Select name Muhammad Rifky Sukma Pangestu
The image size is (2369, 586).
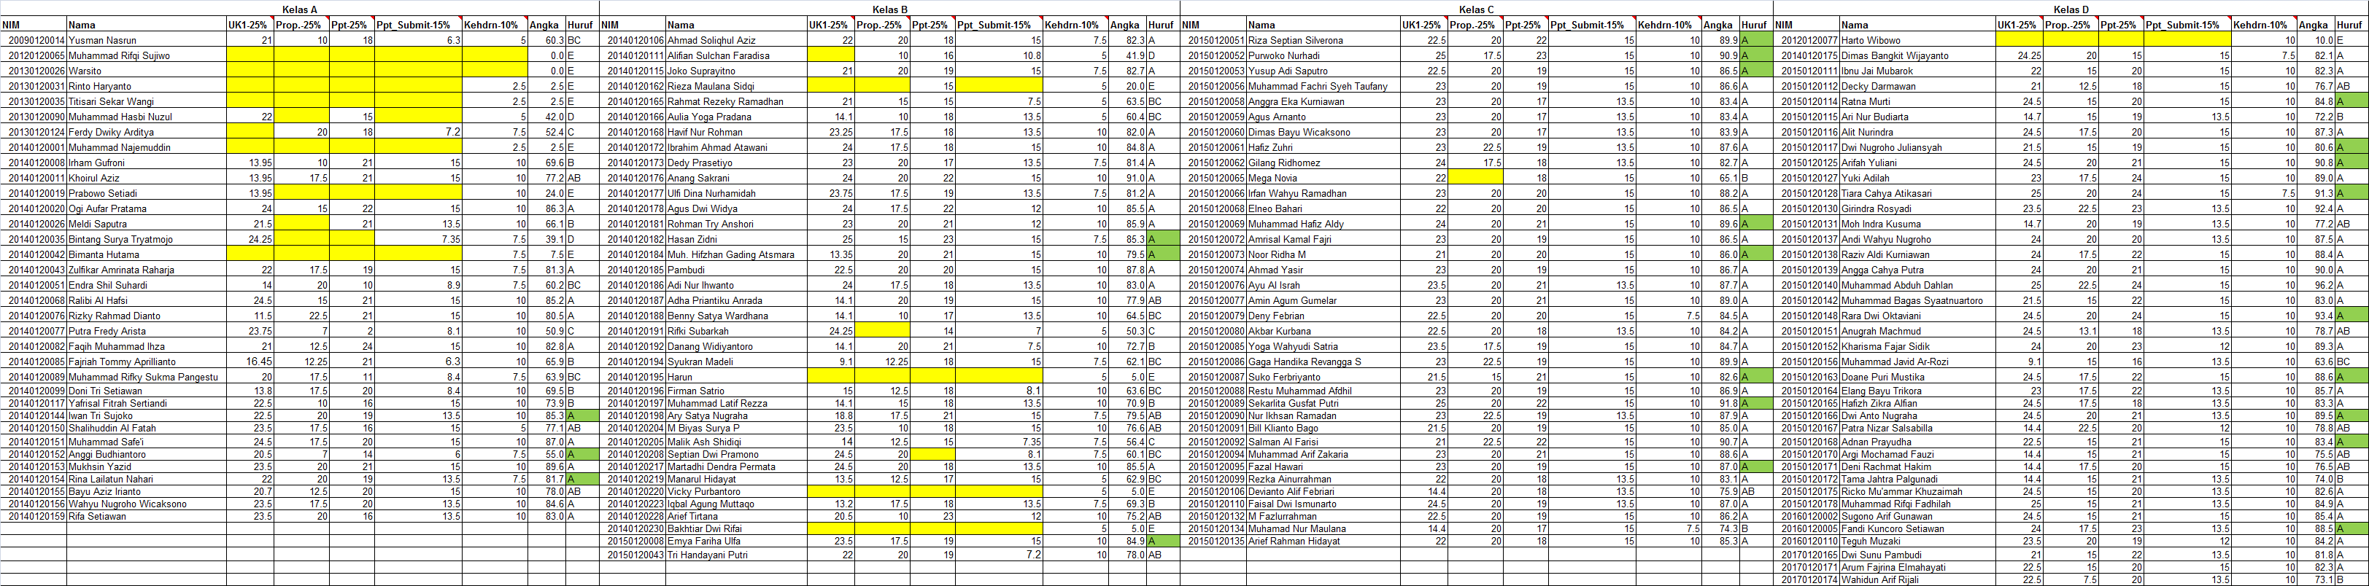click(146, 378)
